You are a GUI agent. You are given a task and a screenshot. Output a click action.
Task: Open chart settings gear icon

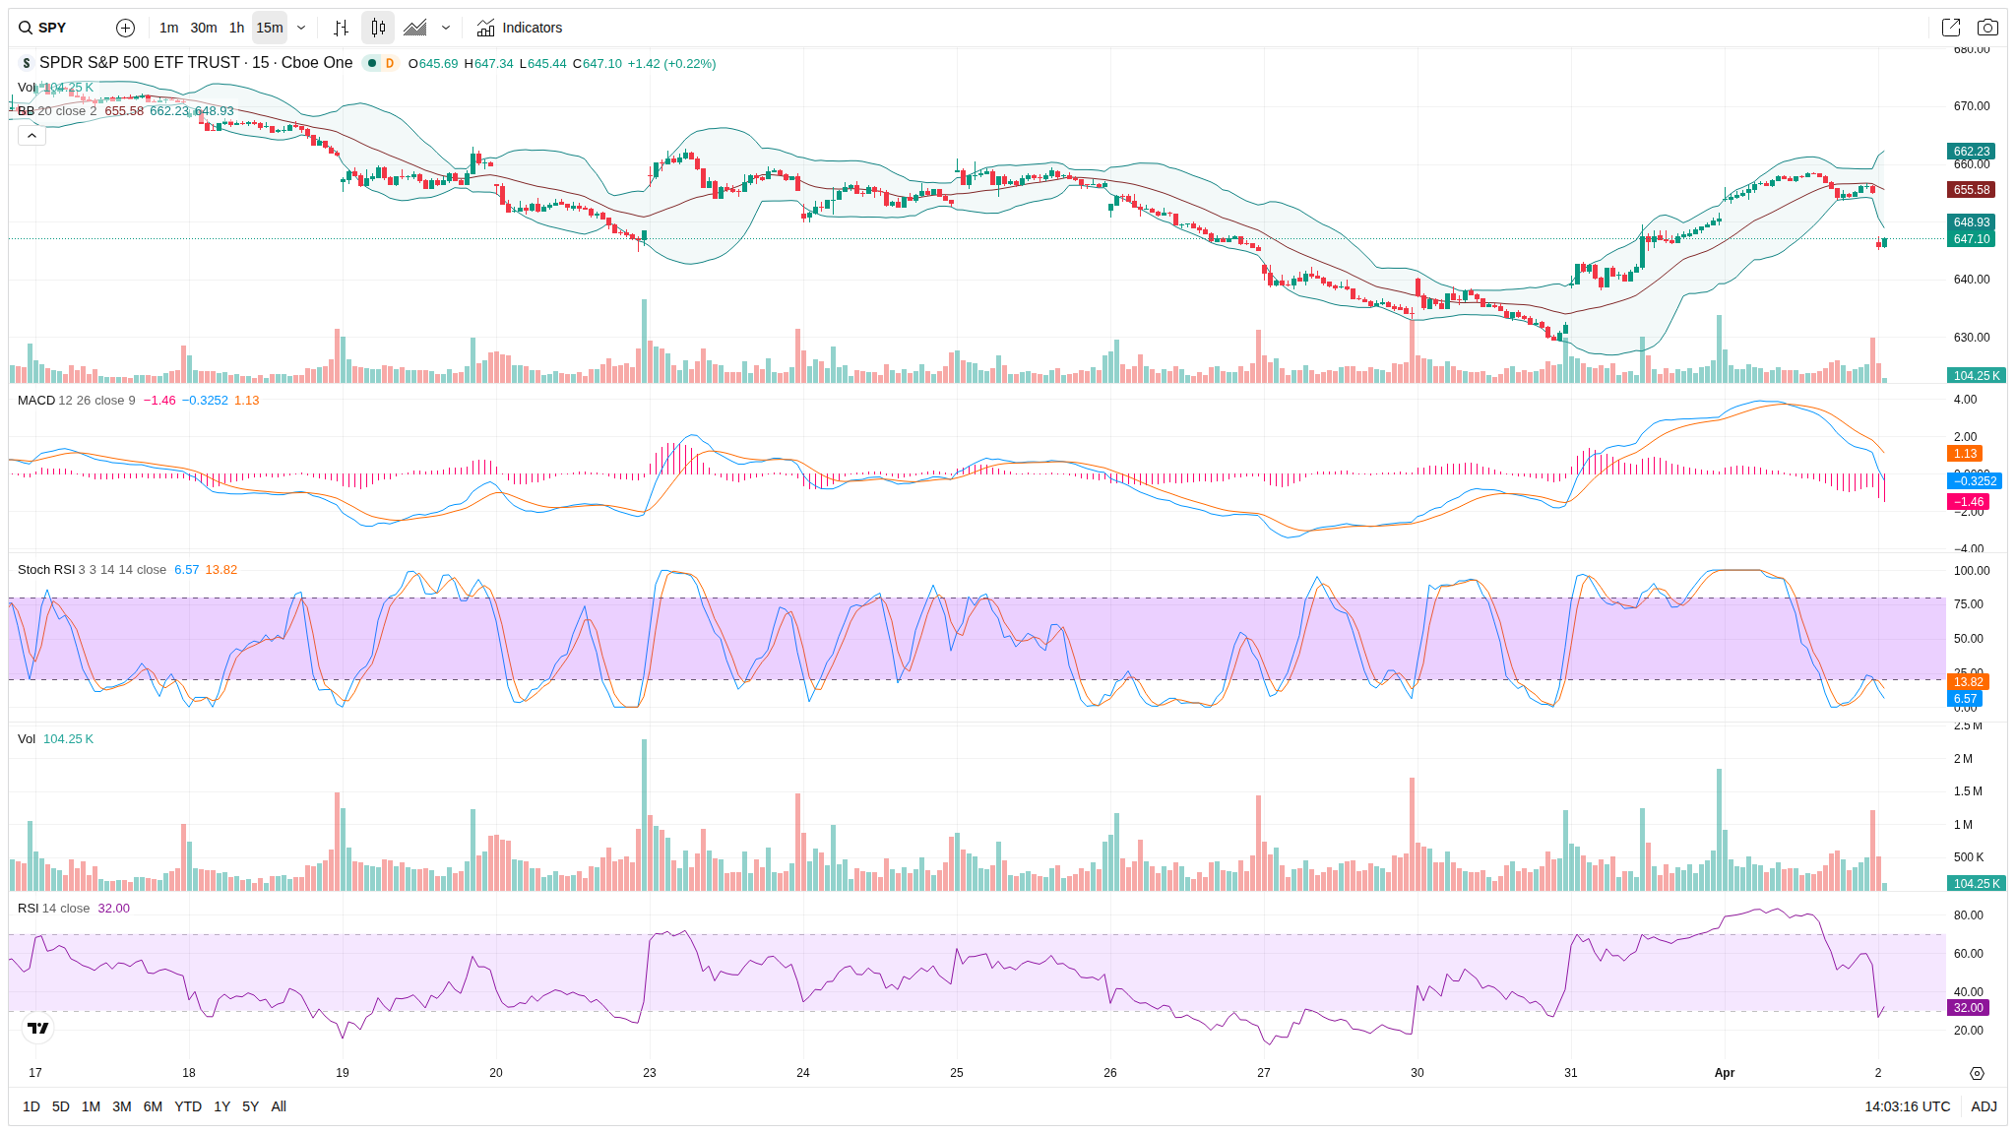[x=1977, y=1073]
